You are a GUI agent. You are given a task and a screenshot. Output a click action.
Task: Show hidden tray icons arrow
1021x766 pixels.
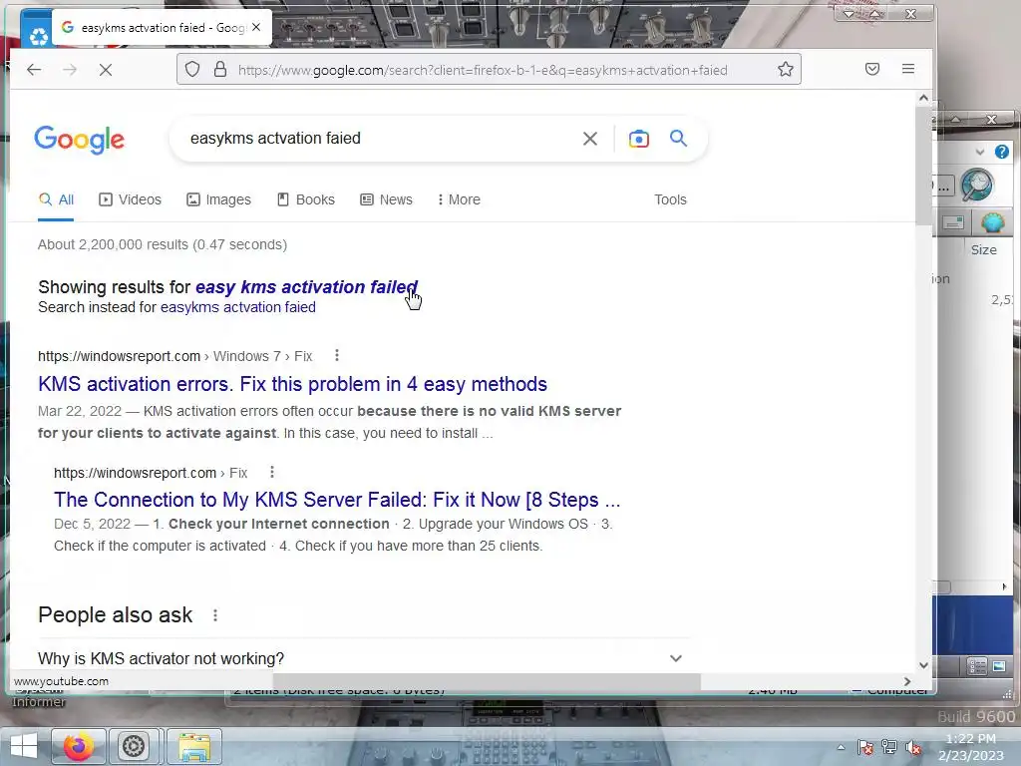pyautogui.click(x=841, y=747)
